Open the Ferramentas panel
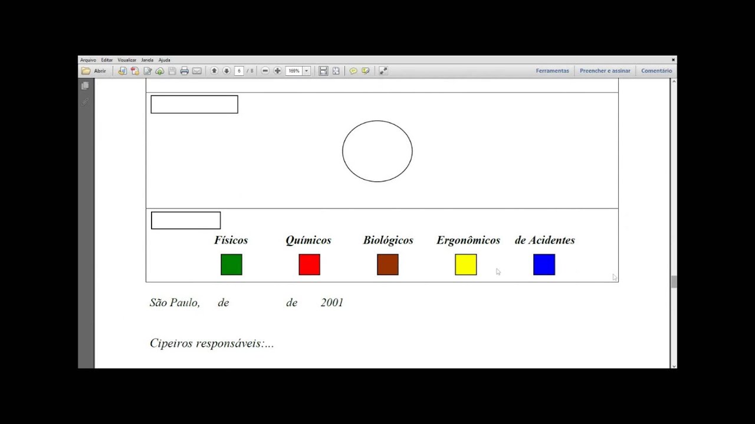The image size is (755, 424). coord(553,71)
